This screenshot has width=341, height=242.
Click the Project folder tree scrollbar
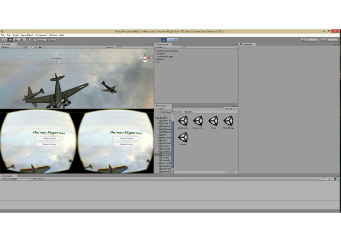[x=172, y=145]
